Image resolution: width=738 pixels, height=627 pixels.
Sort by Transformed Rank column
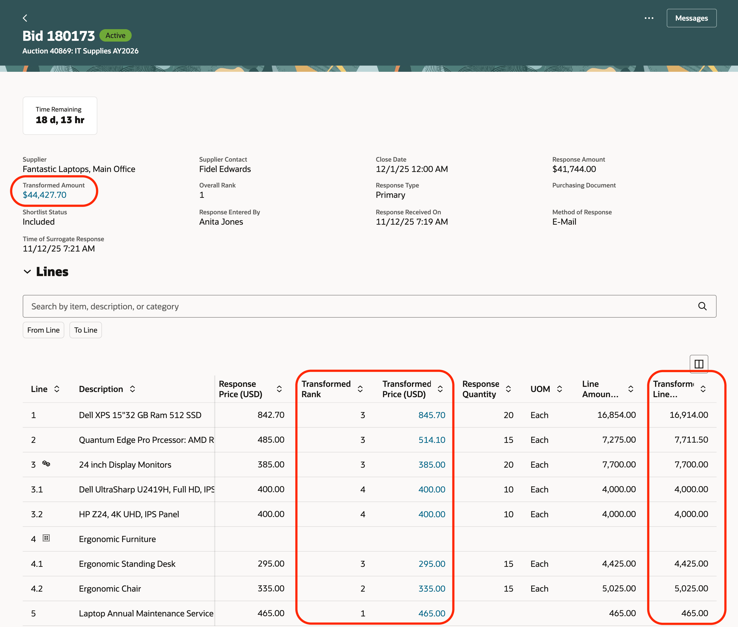pos(360,389)
